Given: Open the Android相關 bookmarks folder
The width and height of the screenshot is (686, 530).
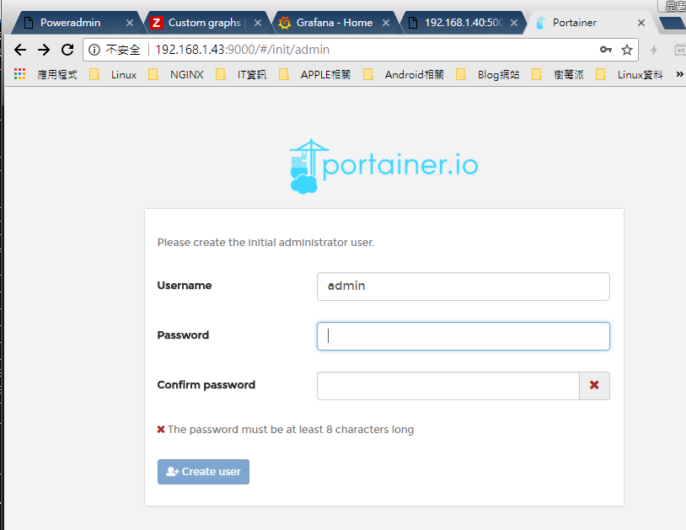Looking at the screenshot, I should pyautogui.click(x=404, y=75).
